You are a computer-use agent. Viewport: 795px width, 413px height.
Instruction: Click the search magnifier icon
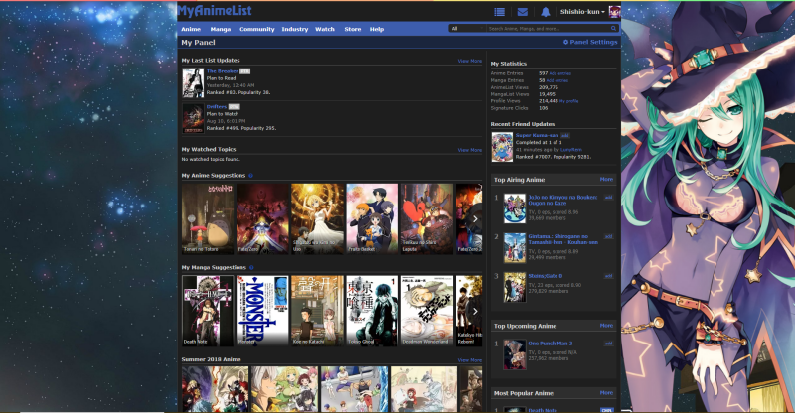(x=614, y=29)
